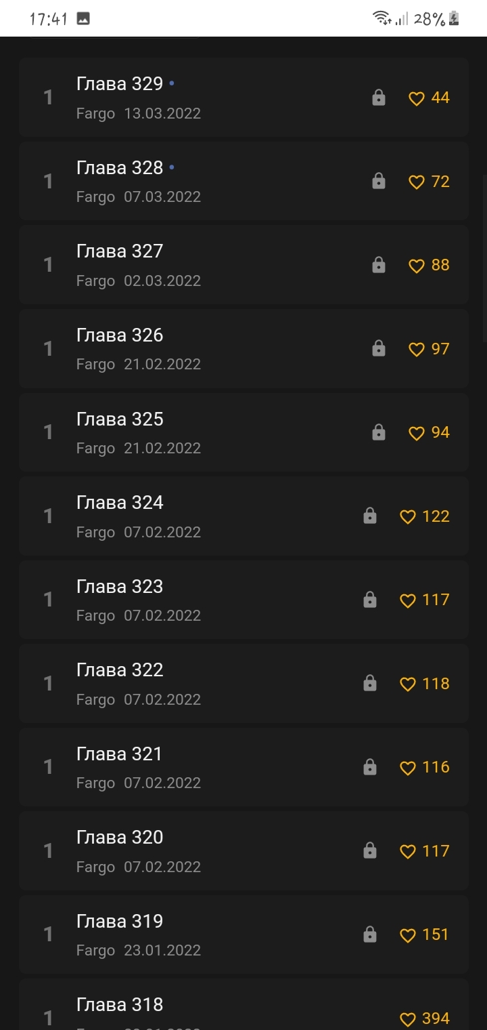Open chapter Глава 326
The height and width of the screenshot is (1030, 487).
click(x=120, y=335)
